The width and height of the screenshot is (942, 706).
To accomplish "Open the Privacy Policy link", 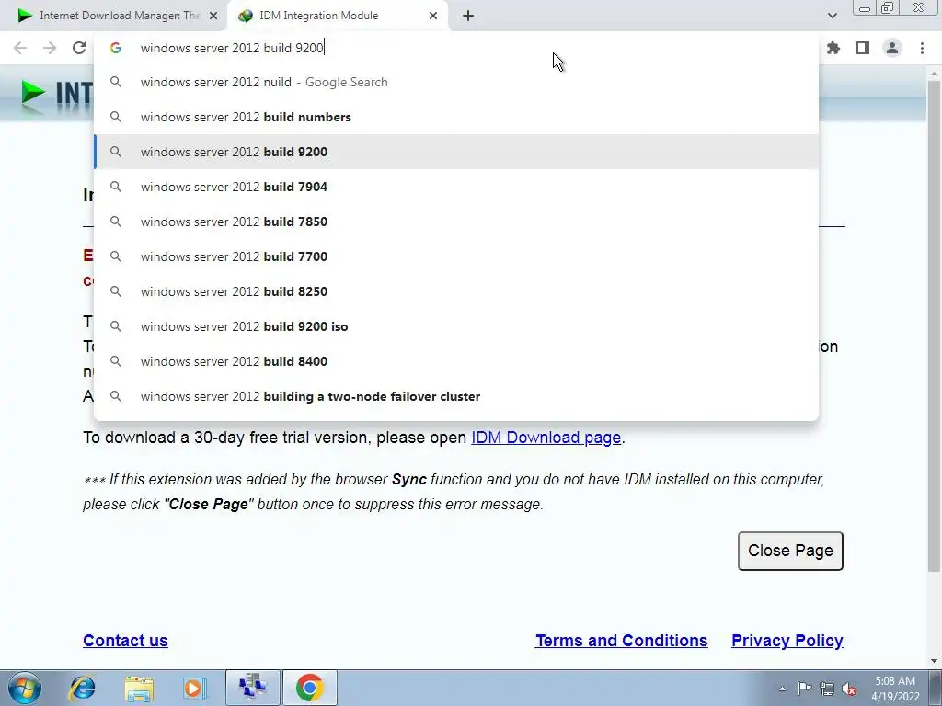I will 787,641.
